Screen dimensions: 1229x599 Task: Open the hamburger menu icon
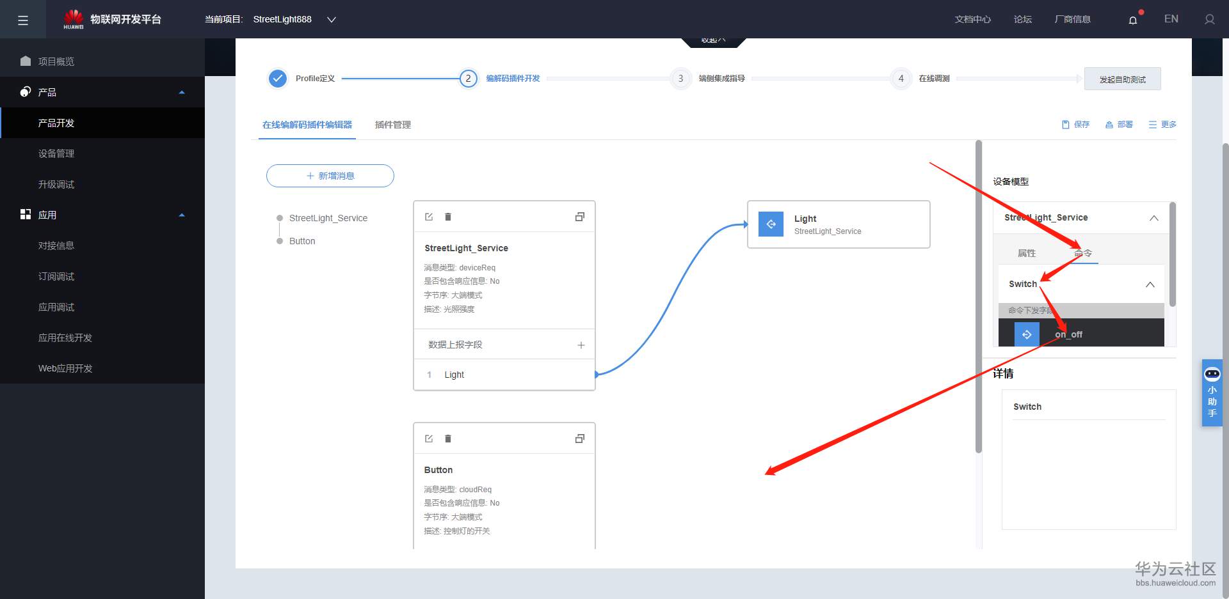coord(23,20)
